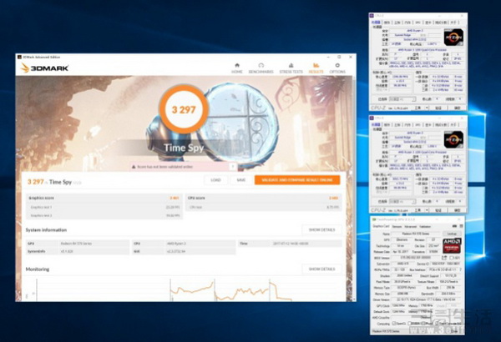Show details for System information
The width and height of the screenshot is (501, 342).
point(321,229)
